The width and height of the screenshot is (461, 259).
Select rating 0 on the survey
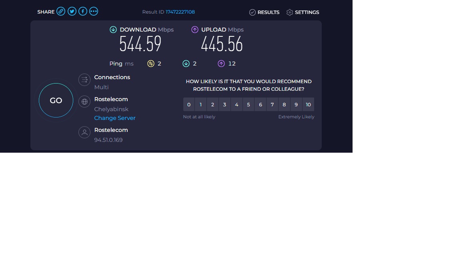click(189, 105)
